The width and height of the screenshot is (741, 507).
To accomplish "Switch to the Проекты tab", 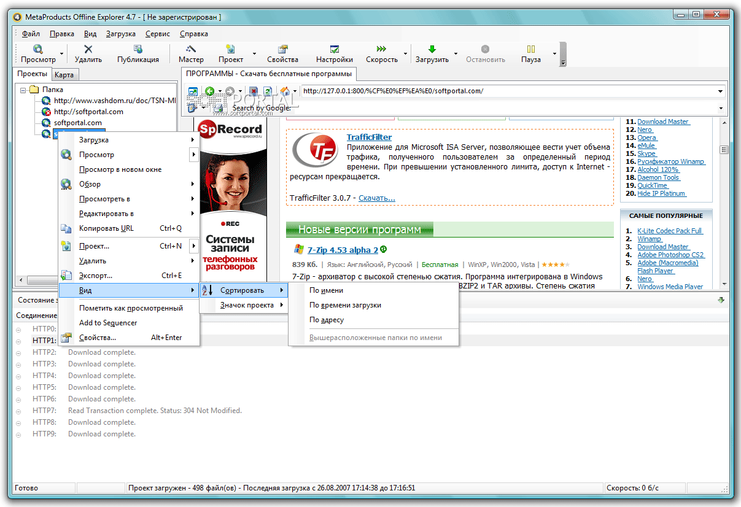I will pyautogui.click(x=32, y=74).
